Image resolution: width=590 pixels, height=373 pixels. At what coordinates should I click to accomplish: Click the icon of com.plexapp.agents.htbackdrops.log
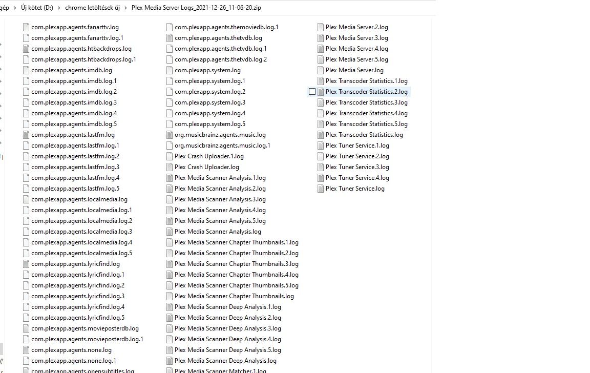26,49
